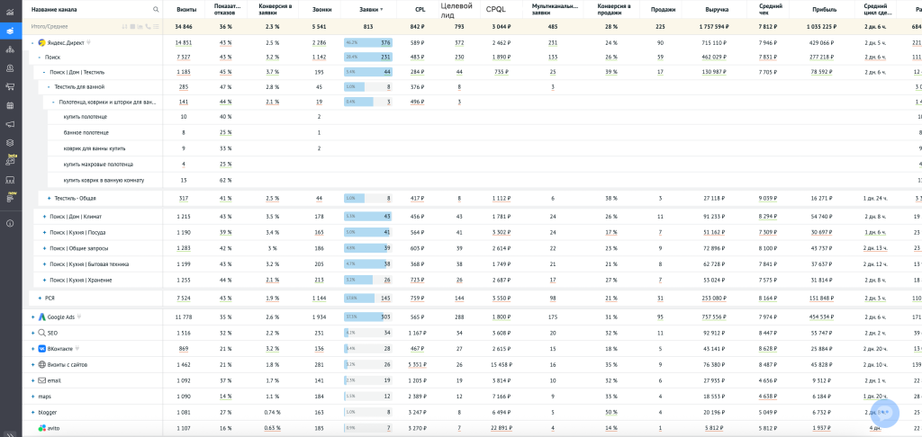922x437 pixels.
Task: Click the search icon in channel name header
Action: coord(156,9)
